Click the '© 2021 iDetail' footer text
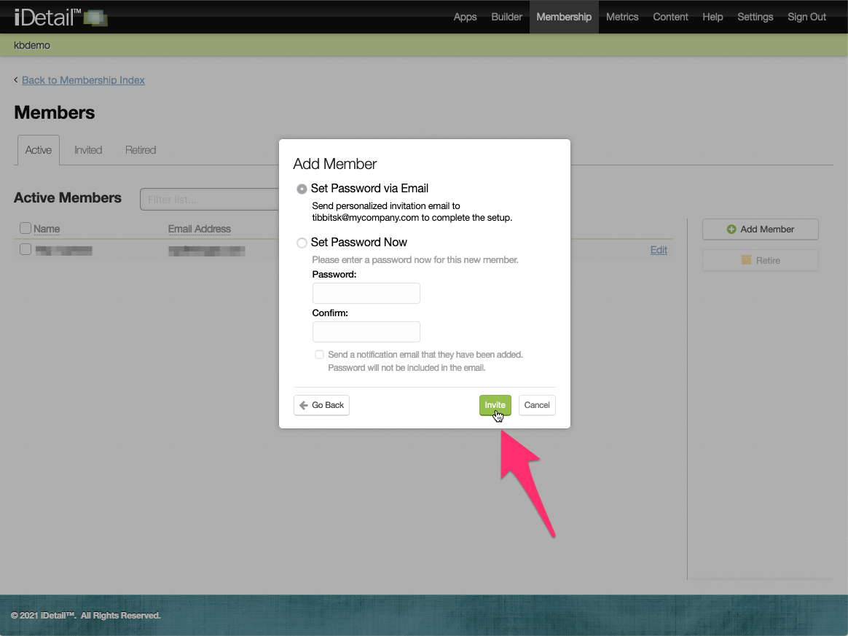The width and height of the screenshot is (848, 636). point(85,616)
